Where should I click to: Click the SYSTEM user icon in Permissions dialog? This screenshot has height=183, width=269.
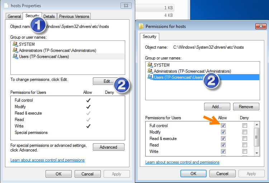pyautogui.click(x=150, y=65)
